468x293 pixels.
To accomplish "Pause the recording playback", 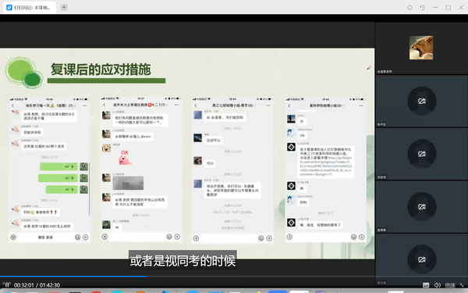I will coord(6,284).
